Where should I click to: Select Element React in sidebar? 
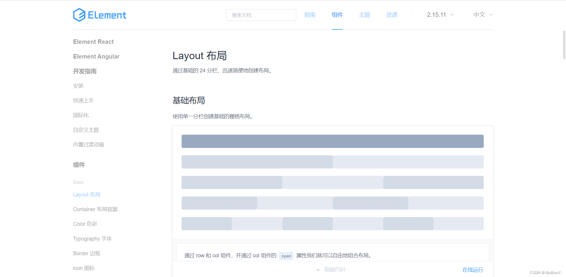(x=93, y=42)
